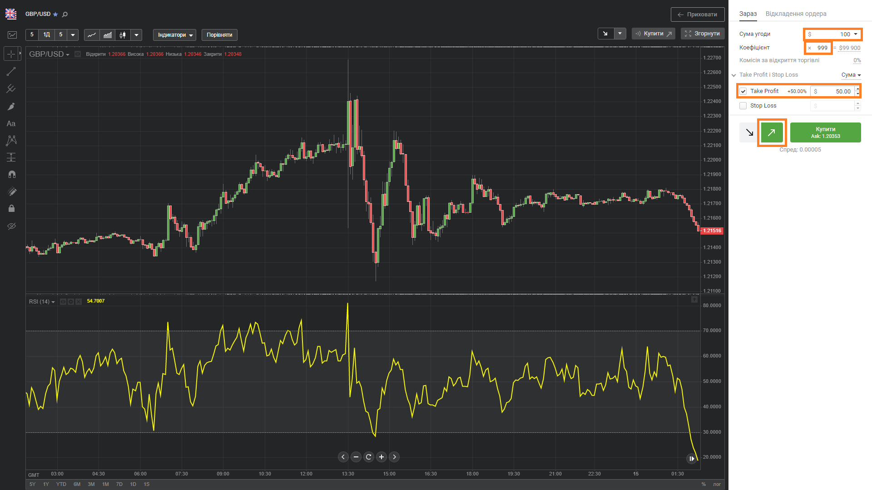Image resolution: width=872 pixels, height=490 pixels.
Task: Click the green Купити Ask button
Action: [825, 132]
